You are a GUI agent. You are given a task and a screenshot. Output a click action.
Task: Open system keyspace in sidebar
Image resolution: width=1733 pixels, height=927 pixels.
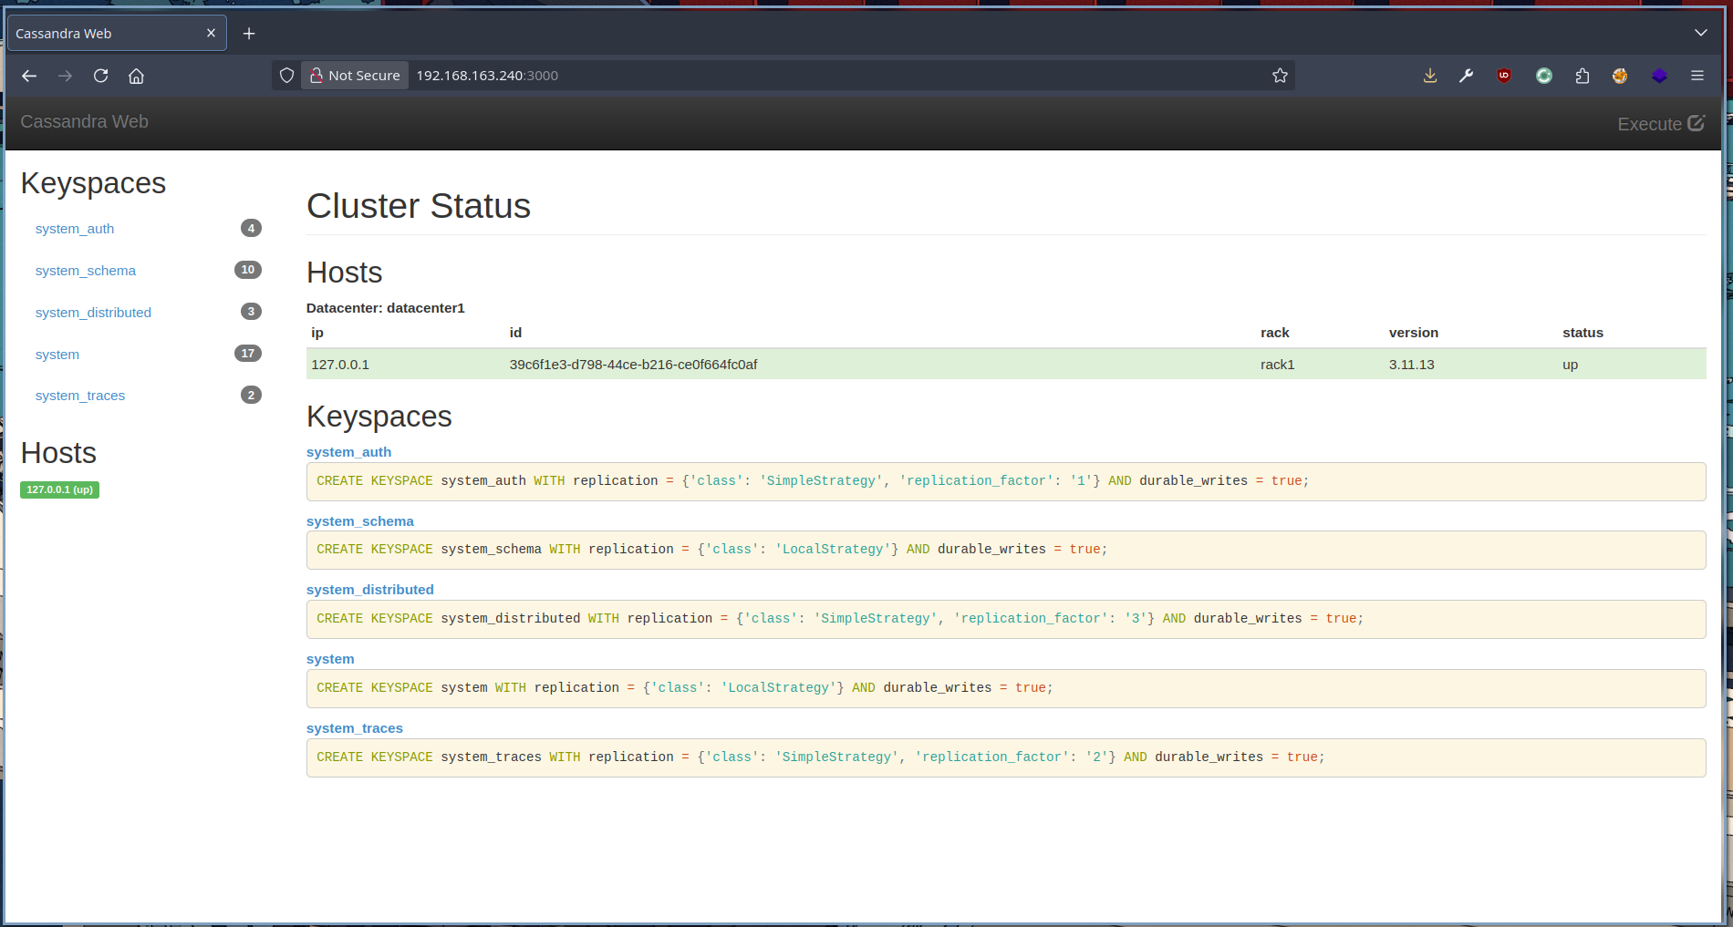click(57, 355)
